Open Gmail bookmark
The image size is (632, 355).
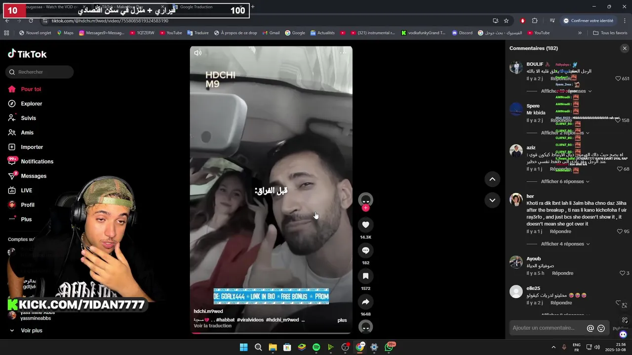click(271, 33)
